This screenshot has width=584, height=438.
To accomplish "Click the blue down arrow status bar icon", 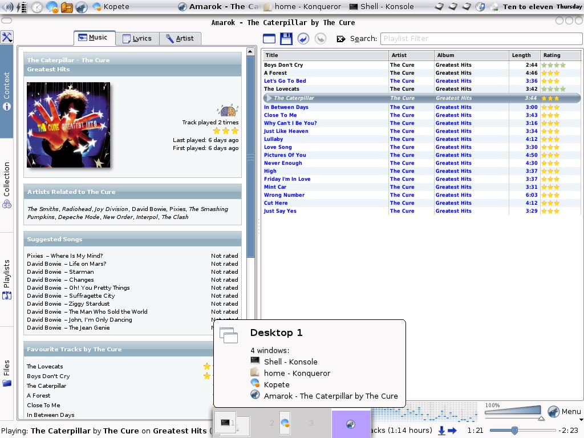I will tap(441, 431).
